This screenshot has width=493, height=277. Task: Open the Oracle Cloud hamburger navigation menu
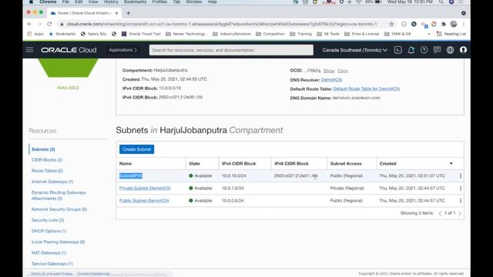coord(29,50)
